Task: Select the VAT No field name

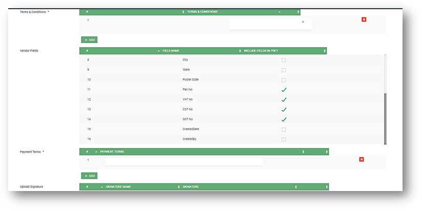Action: (187, 99)
